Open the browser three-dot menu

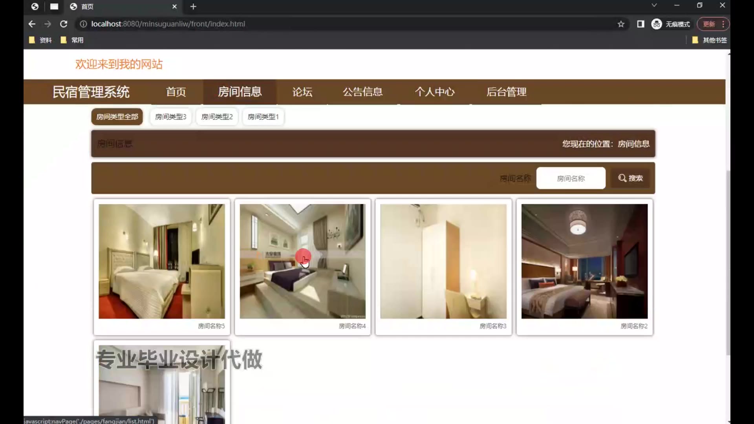tap(723, 24)
